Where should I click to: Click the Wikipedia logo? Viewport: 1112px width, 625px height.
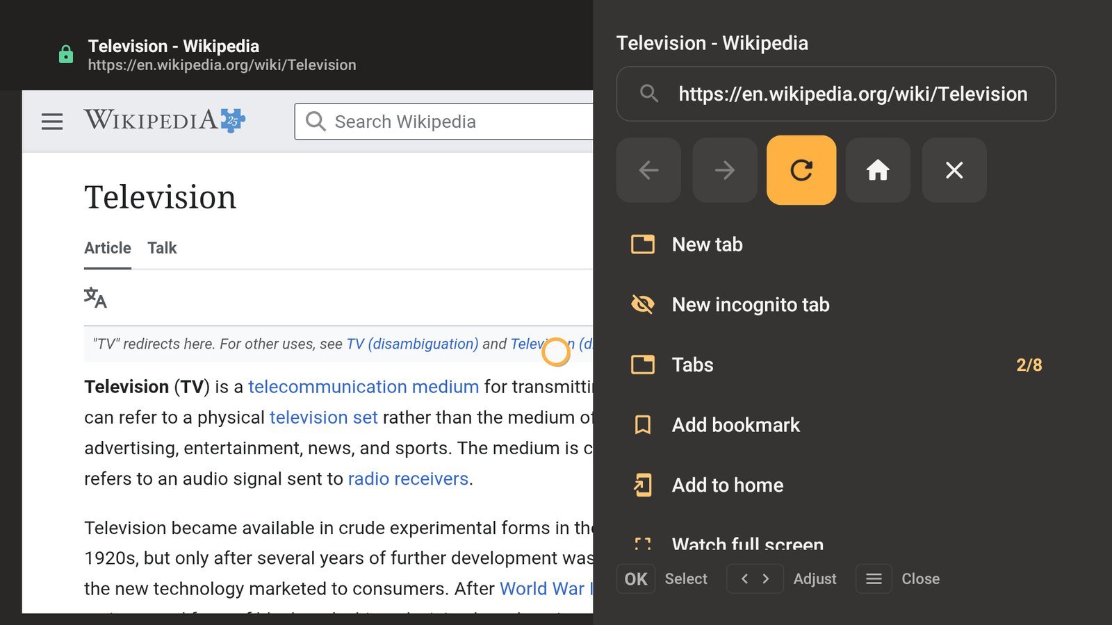pos(165,120)
